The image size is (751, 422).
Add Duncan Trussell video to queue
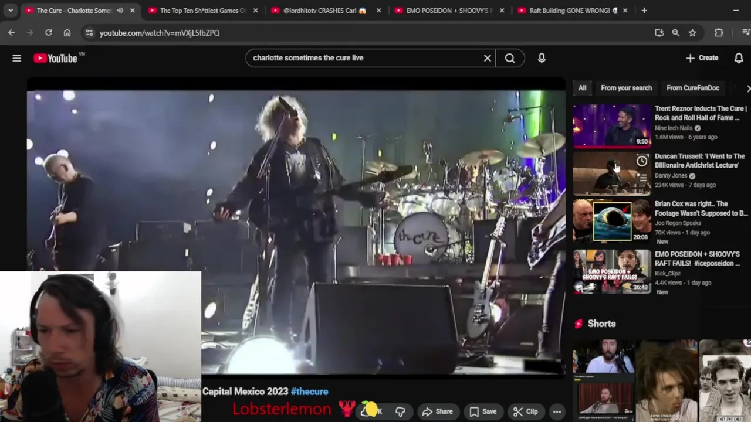tap(642, 178)
